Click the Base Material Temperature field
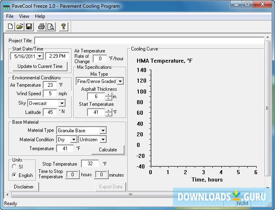 tap(65, 149)
